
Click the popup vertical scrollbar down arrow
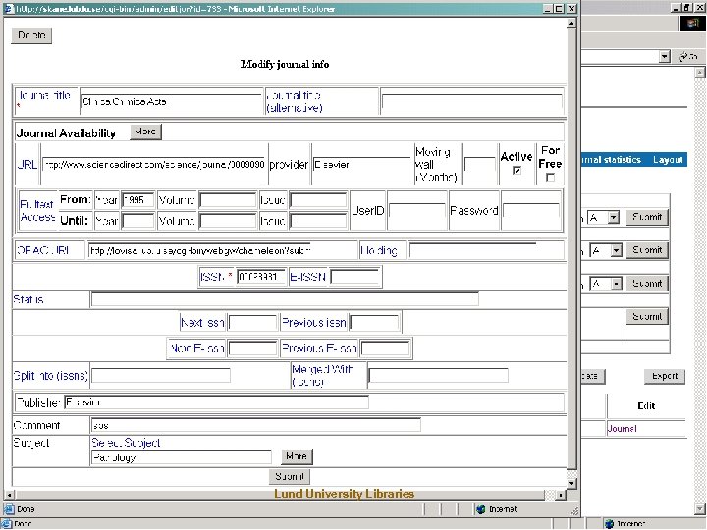571,483
